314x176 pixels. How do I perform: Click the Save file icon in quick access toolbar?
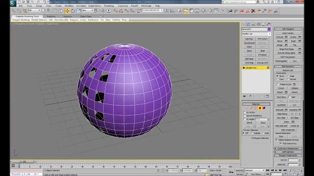[x=28, y=2]
